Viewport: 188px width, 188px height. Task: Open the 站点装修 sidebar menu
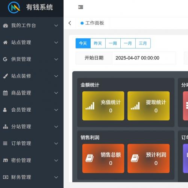pos(32,76)
